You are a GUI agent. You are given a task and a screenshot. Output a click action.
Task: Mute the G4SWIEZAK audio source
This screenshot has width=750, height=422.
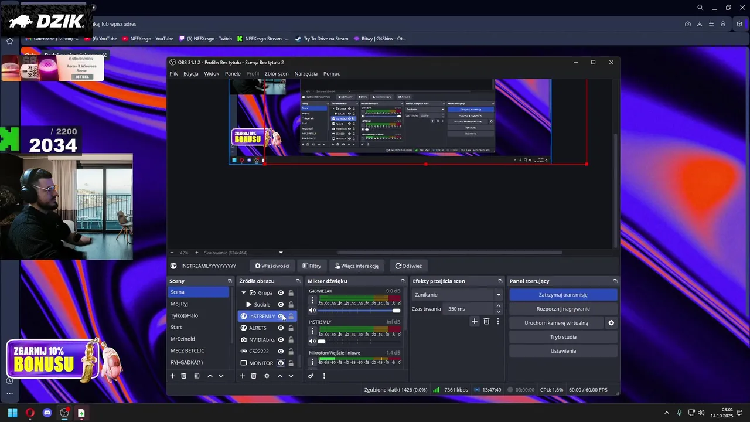(312, 311)
